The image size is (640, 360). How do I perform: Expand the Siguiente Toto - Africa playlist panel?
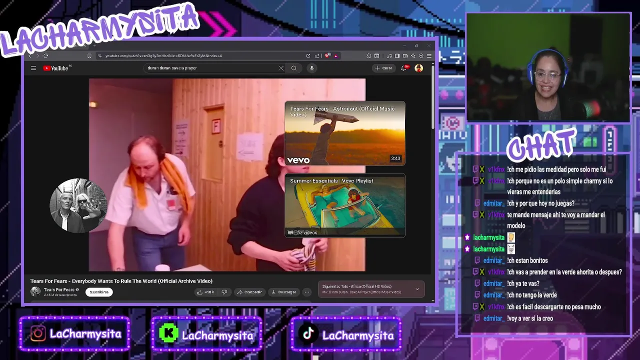pos(417,289)
